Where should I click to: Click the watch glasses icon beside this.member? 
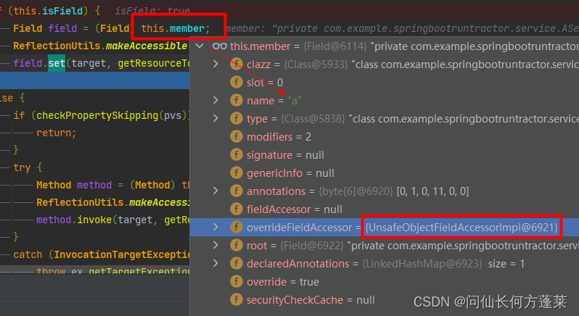coord(220,46)
